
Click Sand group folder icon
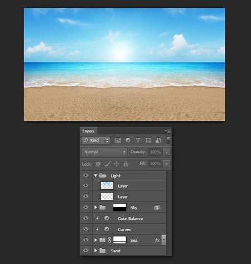(103, 251)
